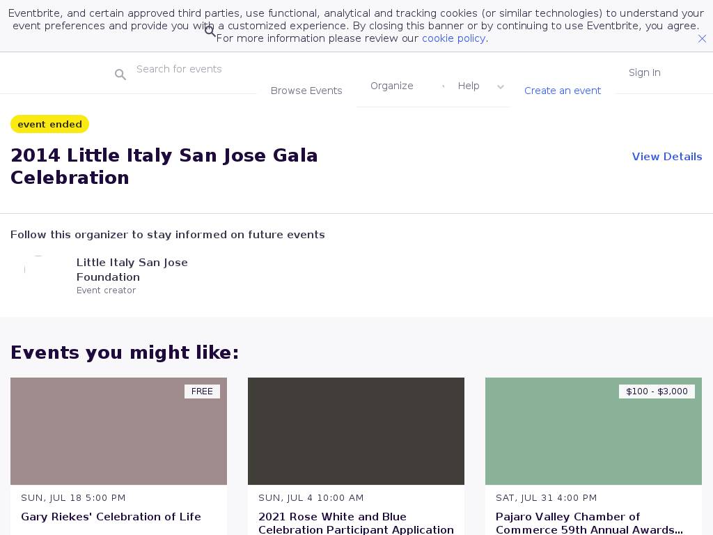713x535 pixels.
Task: Click the $100 - $3,000 price badge
Action: pyautogui.click(x=657, y=391)
